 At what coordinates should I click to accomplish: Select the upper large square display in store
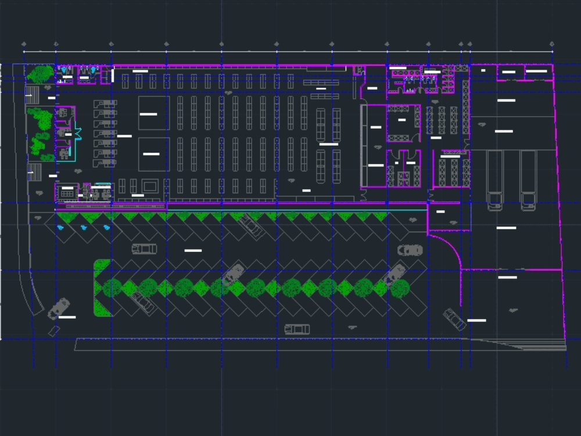pyautogui.click(x=154, y=113)
